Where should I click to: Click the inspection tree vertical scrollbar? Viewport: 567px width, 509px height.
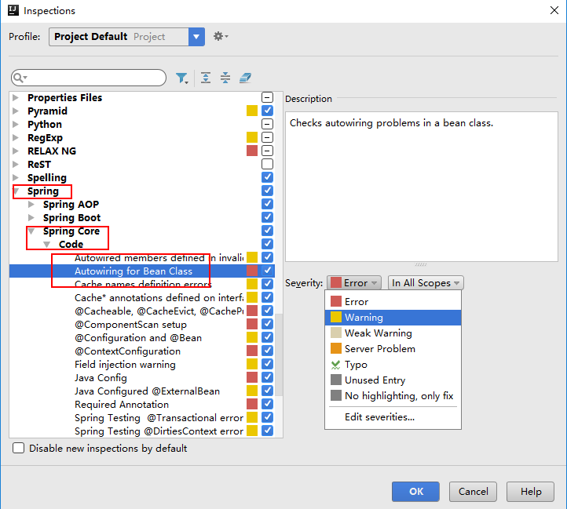[279, 354]
